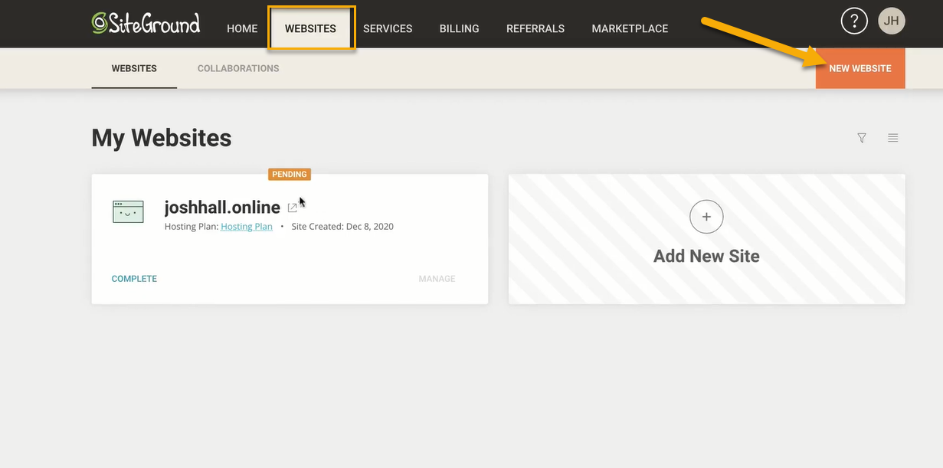This screenshot has height=468, width=943.
Task: Click the Site Created: Dec 8, 2020 text
Action: tap(342, 227)
